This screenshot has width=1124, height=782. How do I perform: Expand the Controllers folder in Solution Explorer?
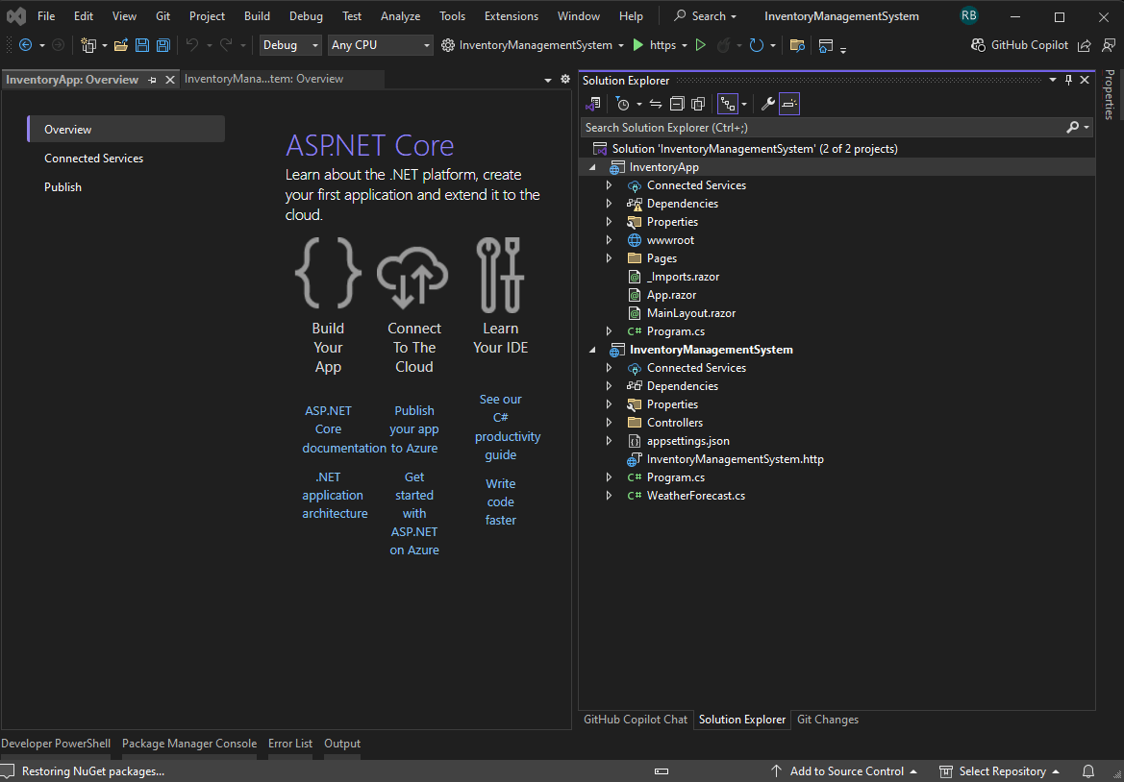[x=608, y=422]
